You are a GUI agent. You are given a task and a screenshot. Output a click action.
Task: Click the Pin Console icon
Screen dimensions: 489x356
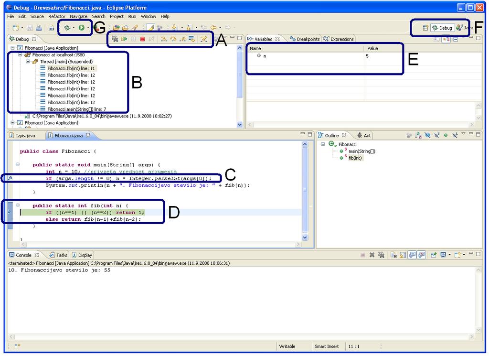[434, 255]
